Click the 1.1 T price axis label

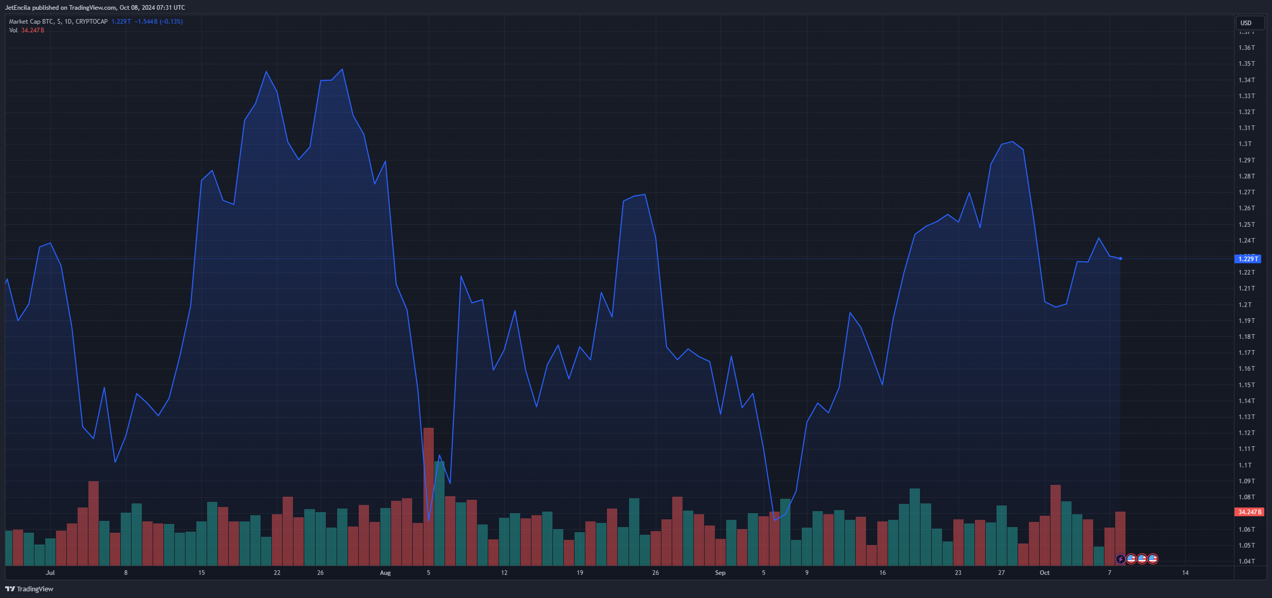[1245, 465]
